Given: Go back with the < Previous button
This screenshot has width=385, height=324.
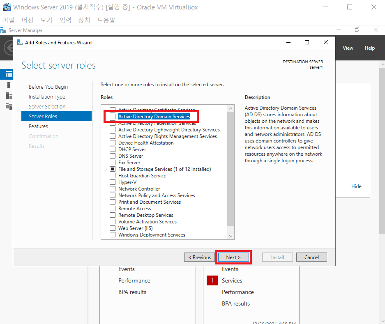Looking at the screenshot, I should click(199, 257).
